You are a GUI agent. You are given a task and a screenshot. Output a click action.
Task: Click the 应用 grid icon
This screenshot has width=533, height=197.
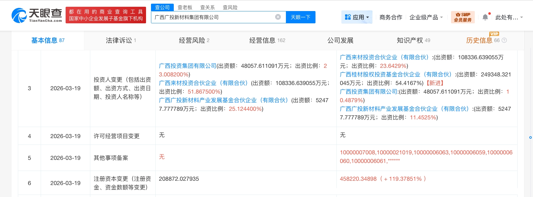click(348, 17)
